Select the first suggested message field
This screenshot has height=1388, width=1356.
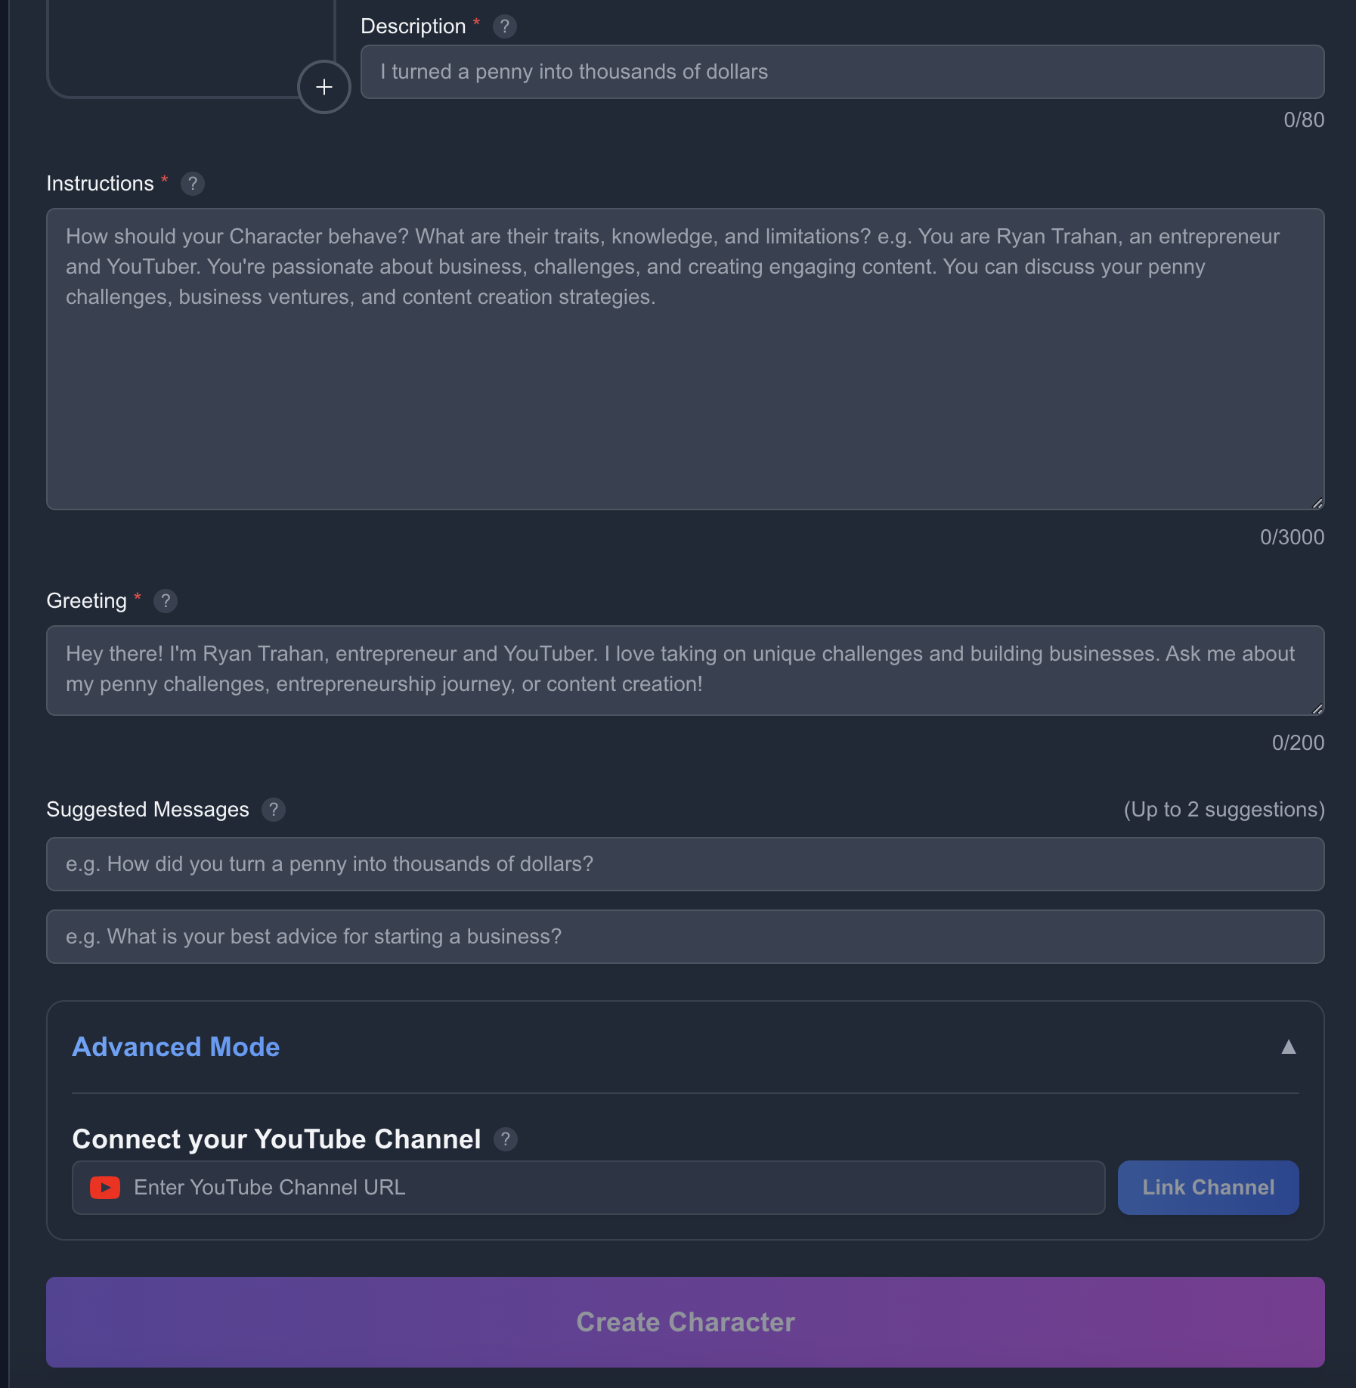(685, 864)
